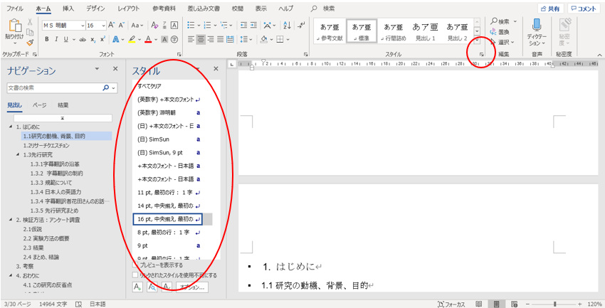Open the highlight color dropdown arrow
Screen dimensions: 605x308
[x=140, y=39]
